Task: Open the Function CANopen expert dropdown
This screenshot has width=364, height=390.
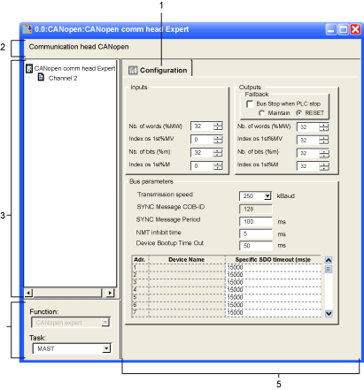Action: 105,323
